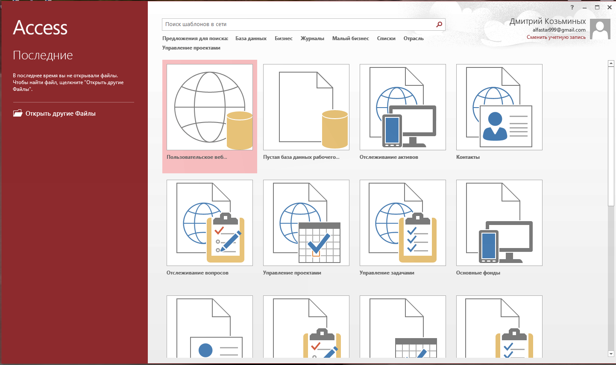Open the help question mark icon
Viewport: 616px width, 365px height.
(x=572, y=7)
